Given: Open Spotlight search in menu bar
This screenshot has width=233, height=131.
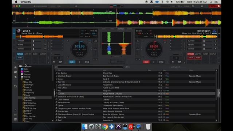Looking at the screenshot, I should tap(211, 2).
